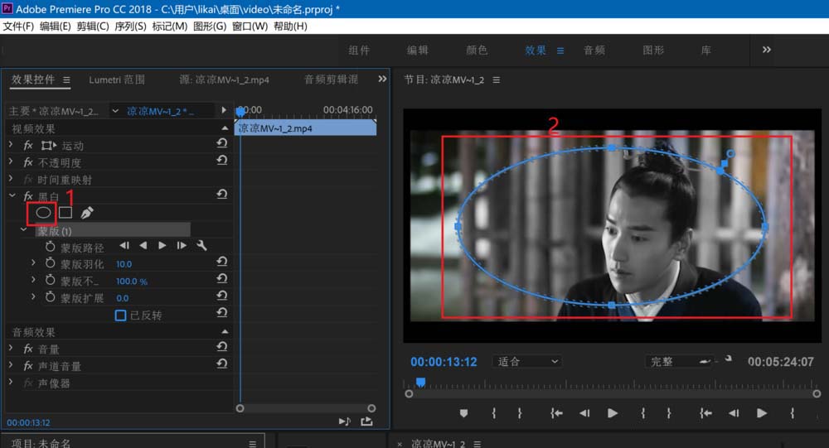Open the 适合 zoom level dropdown
The image size is (829, 448).
[x=527, y=361]
